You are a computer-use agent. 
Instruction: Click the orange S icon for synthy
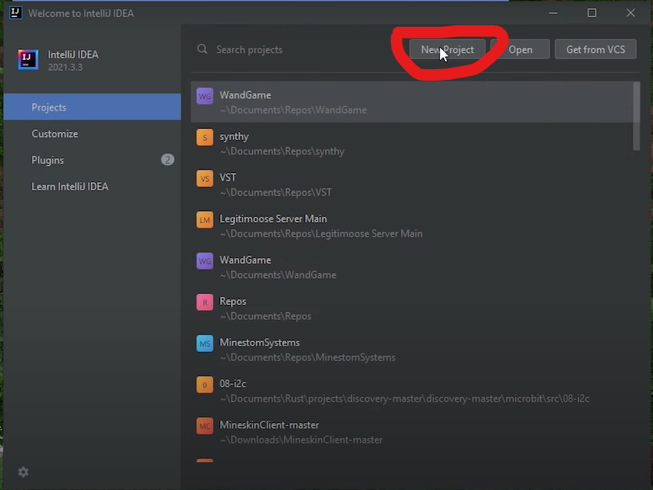[x=205, y=137]
